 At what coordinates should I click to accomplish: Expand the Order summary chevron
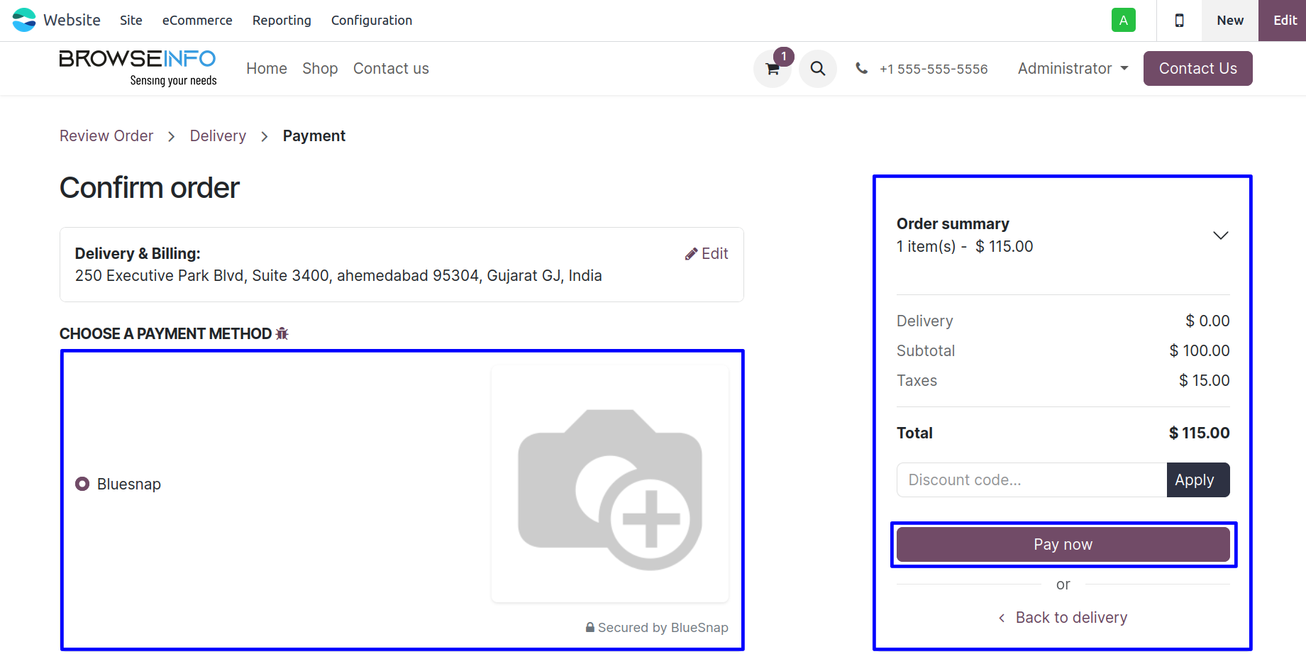[1220, 236]
